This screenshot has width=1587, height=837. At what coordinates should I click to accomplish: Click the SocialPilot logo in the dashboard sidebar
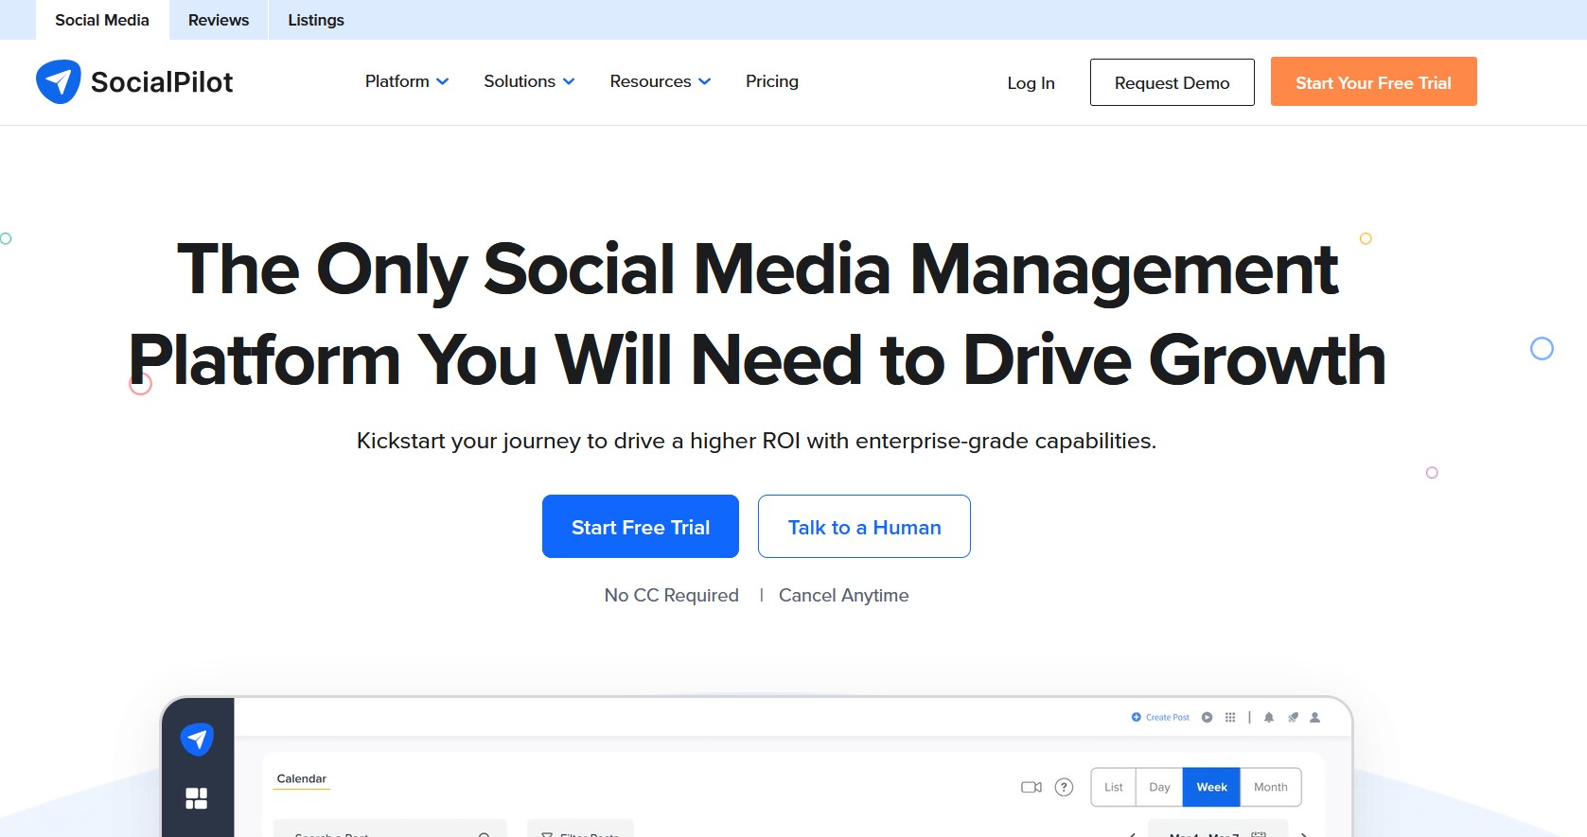(197, 739)
